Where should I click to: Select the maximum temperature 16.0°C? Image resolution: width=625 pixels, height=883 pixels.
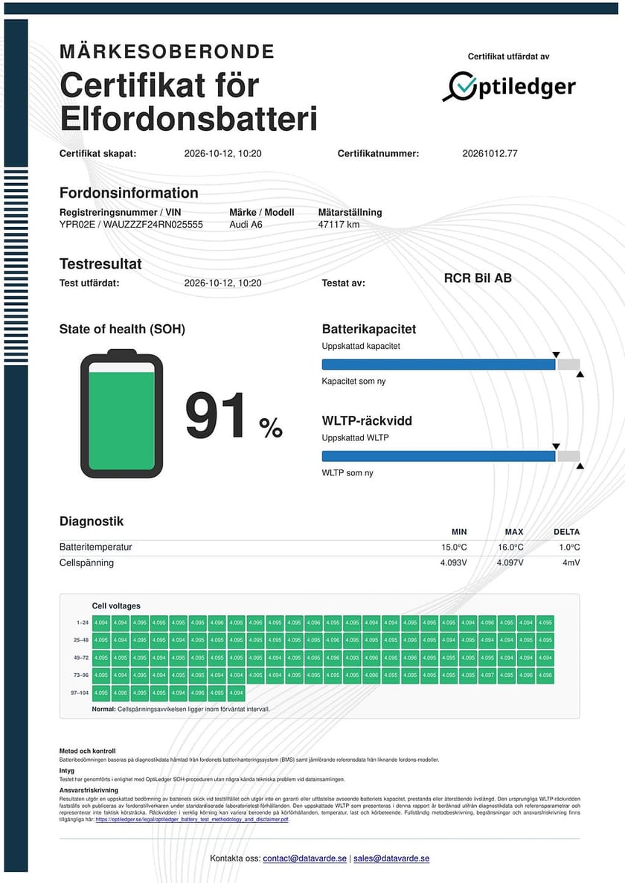click(510, 547)
